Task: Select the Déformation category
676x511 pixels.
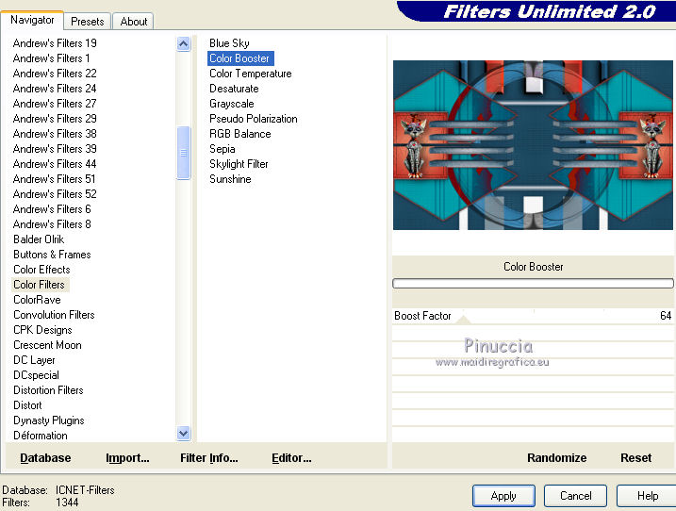Action: (41, 436)
